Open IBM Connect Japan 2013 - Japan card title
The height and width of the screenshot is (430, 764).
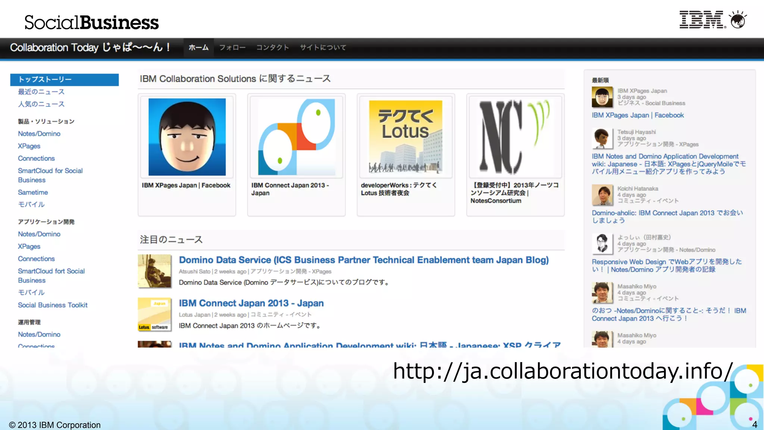[x=290, y=189]
